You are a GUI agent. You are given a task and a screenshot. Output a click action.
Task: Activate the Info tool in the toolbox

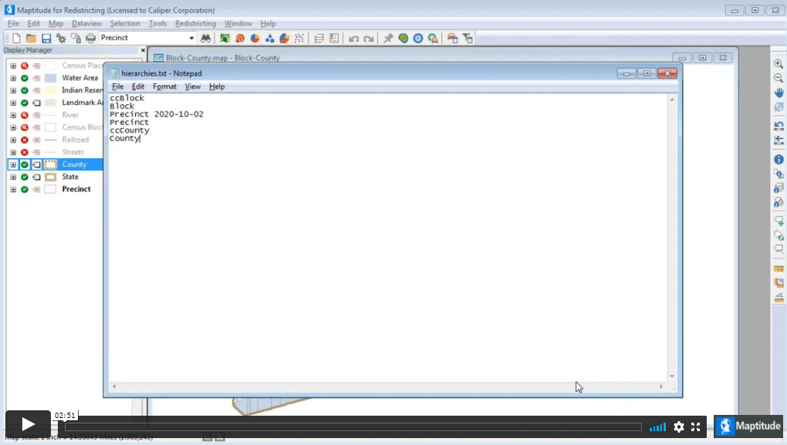(779, 160)
